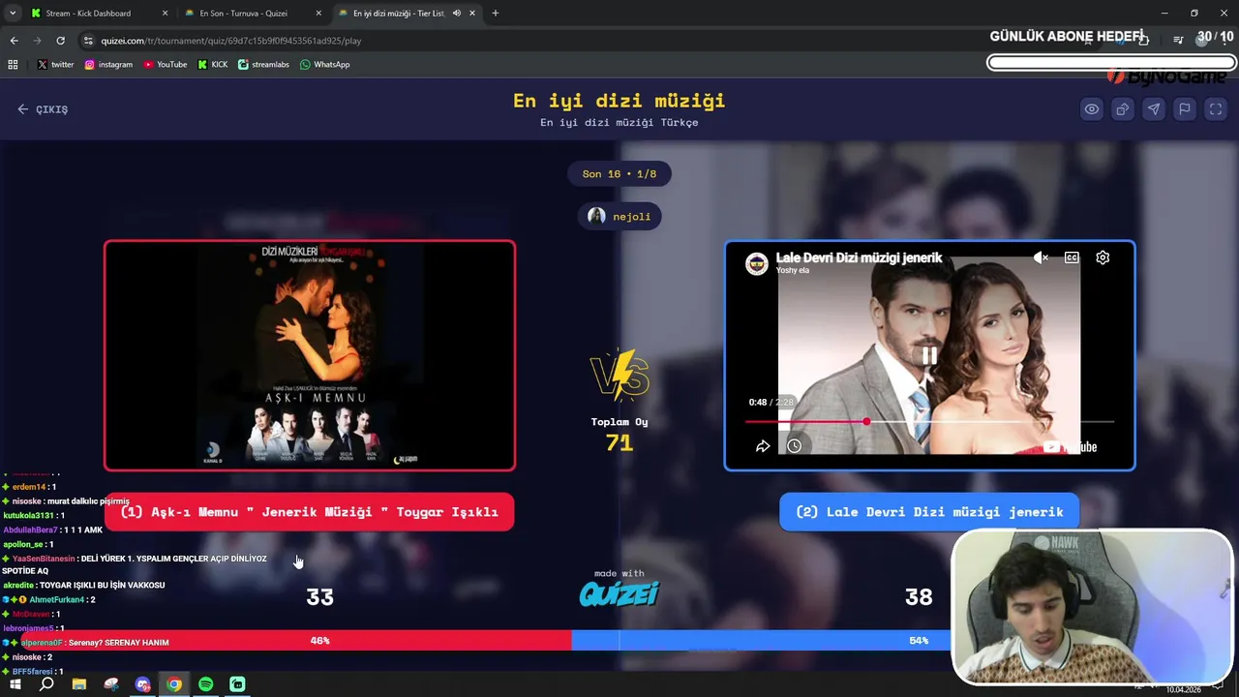Open the YouTube bookmark

tap(166, 65)
